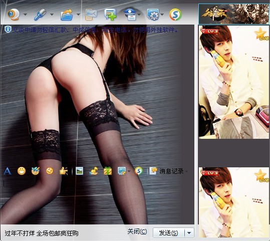Send a picture using the image icon
Image resolution: width=270 pixels, height=241 pixels.
click(x=79, y=171)
